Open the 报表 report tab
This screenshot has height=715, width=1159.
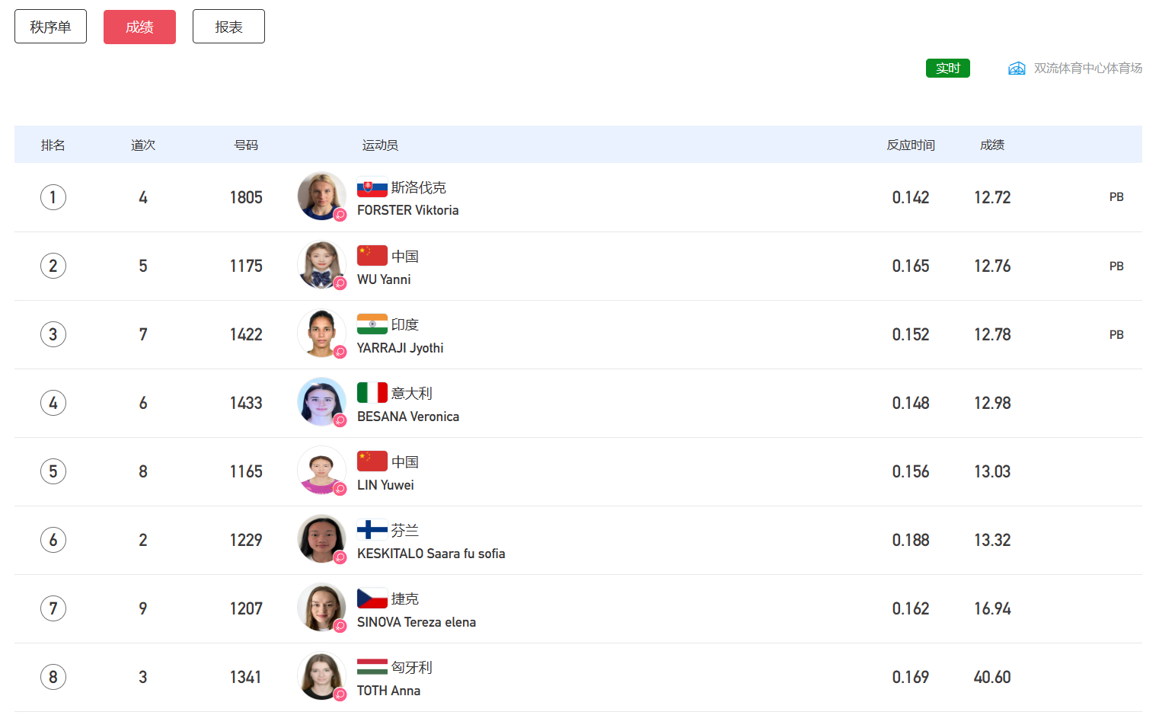click(x=228, y=27)
